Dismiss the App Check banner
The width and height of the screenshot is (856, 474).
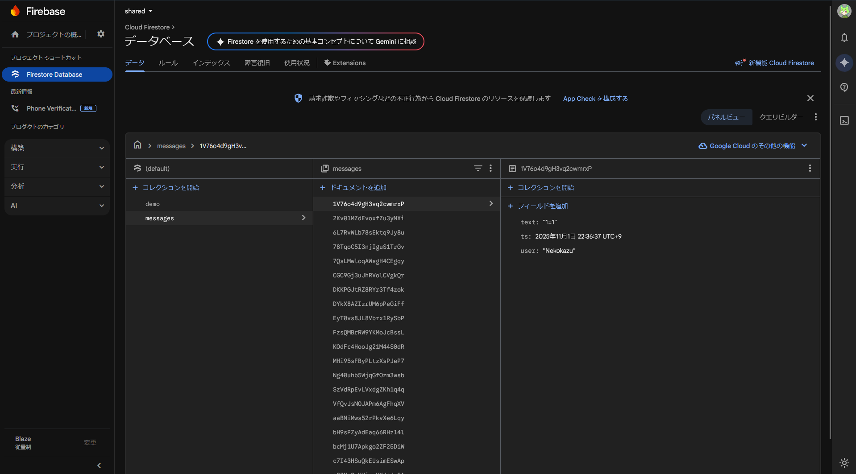coord(810,98)
